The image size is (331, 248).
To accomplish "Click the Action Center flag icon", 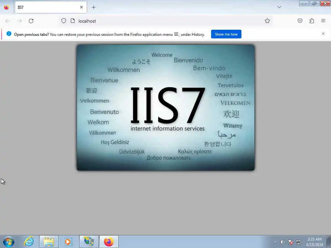I will point(291,242).
